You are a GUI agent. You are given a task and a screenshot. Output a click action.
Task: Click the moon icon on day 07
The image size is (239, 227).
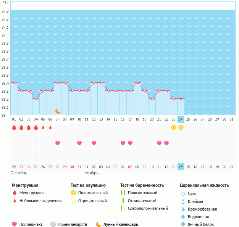click(x=58, y=111)
